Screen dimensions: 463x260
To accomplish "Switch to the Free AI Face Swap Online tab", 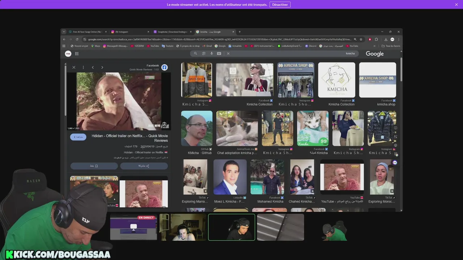I will pos(88,32).
